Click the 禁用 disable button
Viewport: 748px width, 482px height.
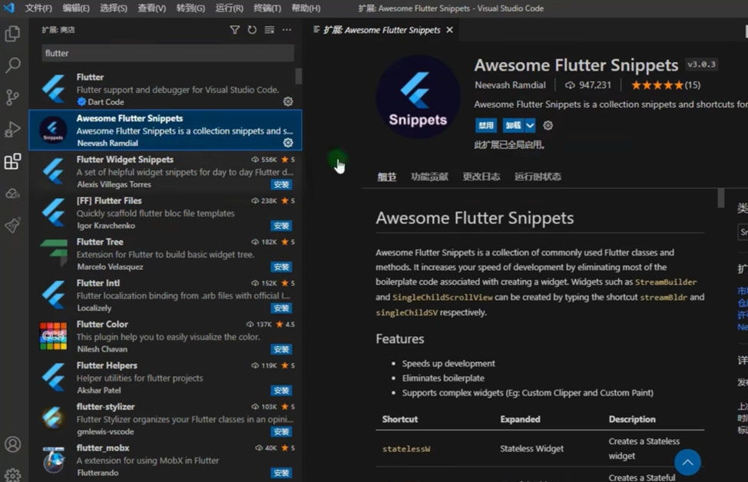(486, 125)
